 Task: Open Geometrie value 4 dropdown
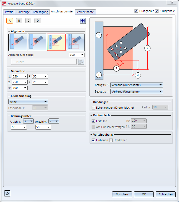(x=40, y=76)
